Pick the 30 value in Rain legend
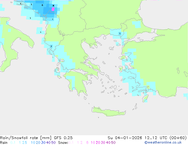This screenshot has height=145, width=188. (x=43, y=143)
